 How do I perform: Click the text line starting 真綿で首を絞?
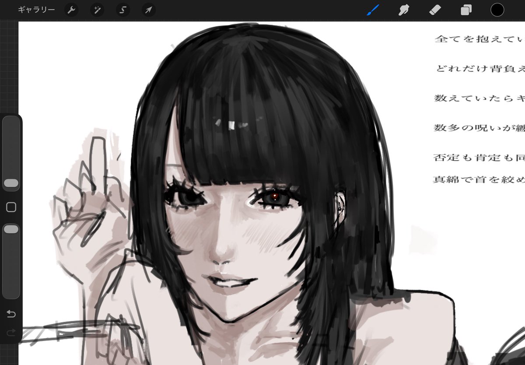pos(479,179)
